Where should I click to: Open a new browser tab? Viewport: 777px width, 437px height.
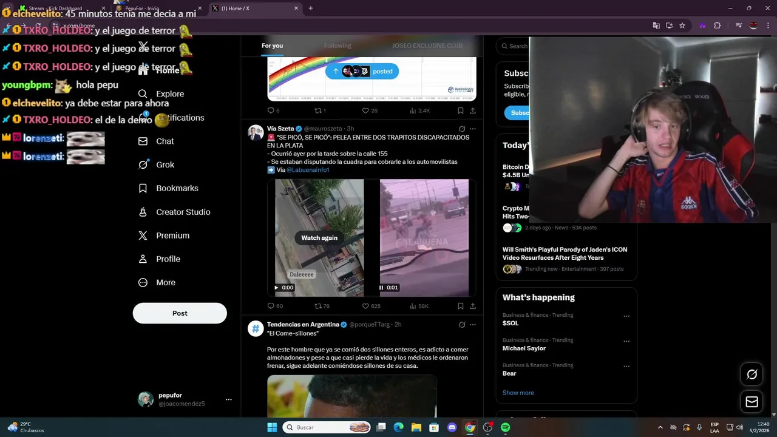(311, 8)
